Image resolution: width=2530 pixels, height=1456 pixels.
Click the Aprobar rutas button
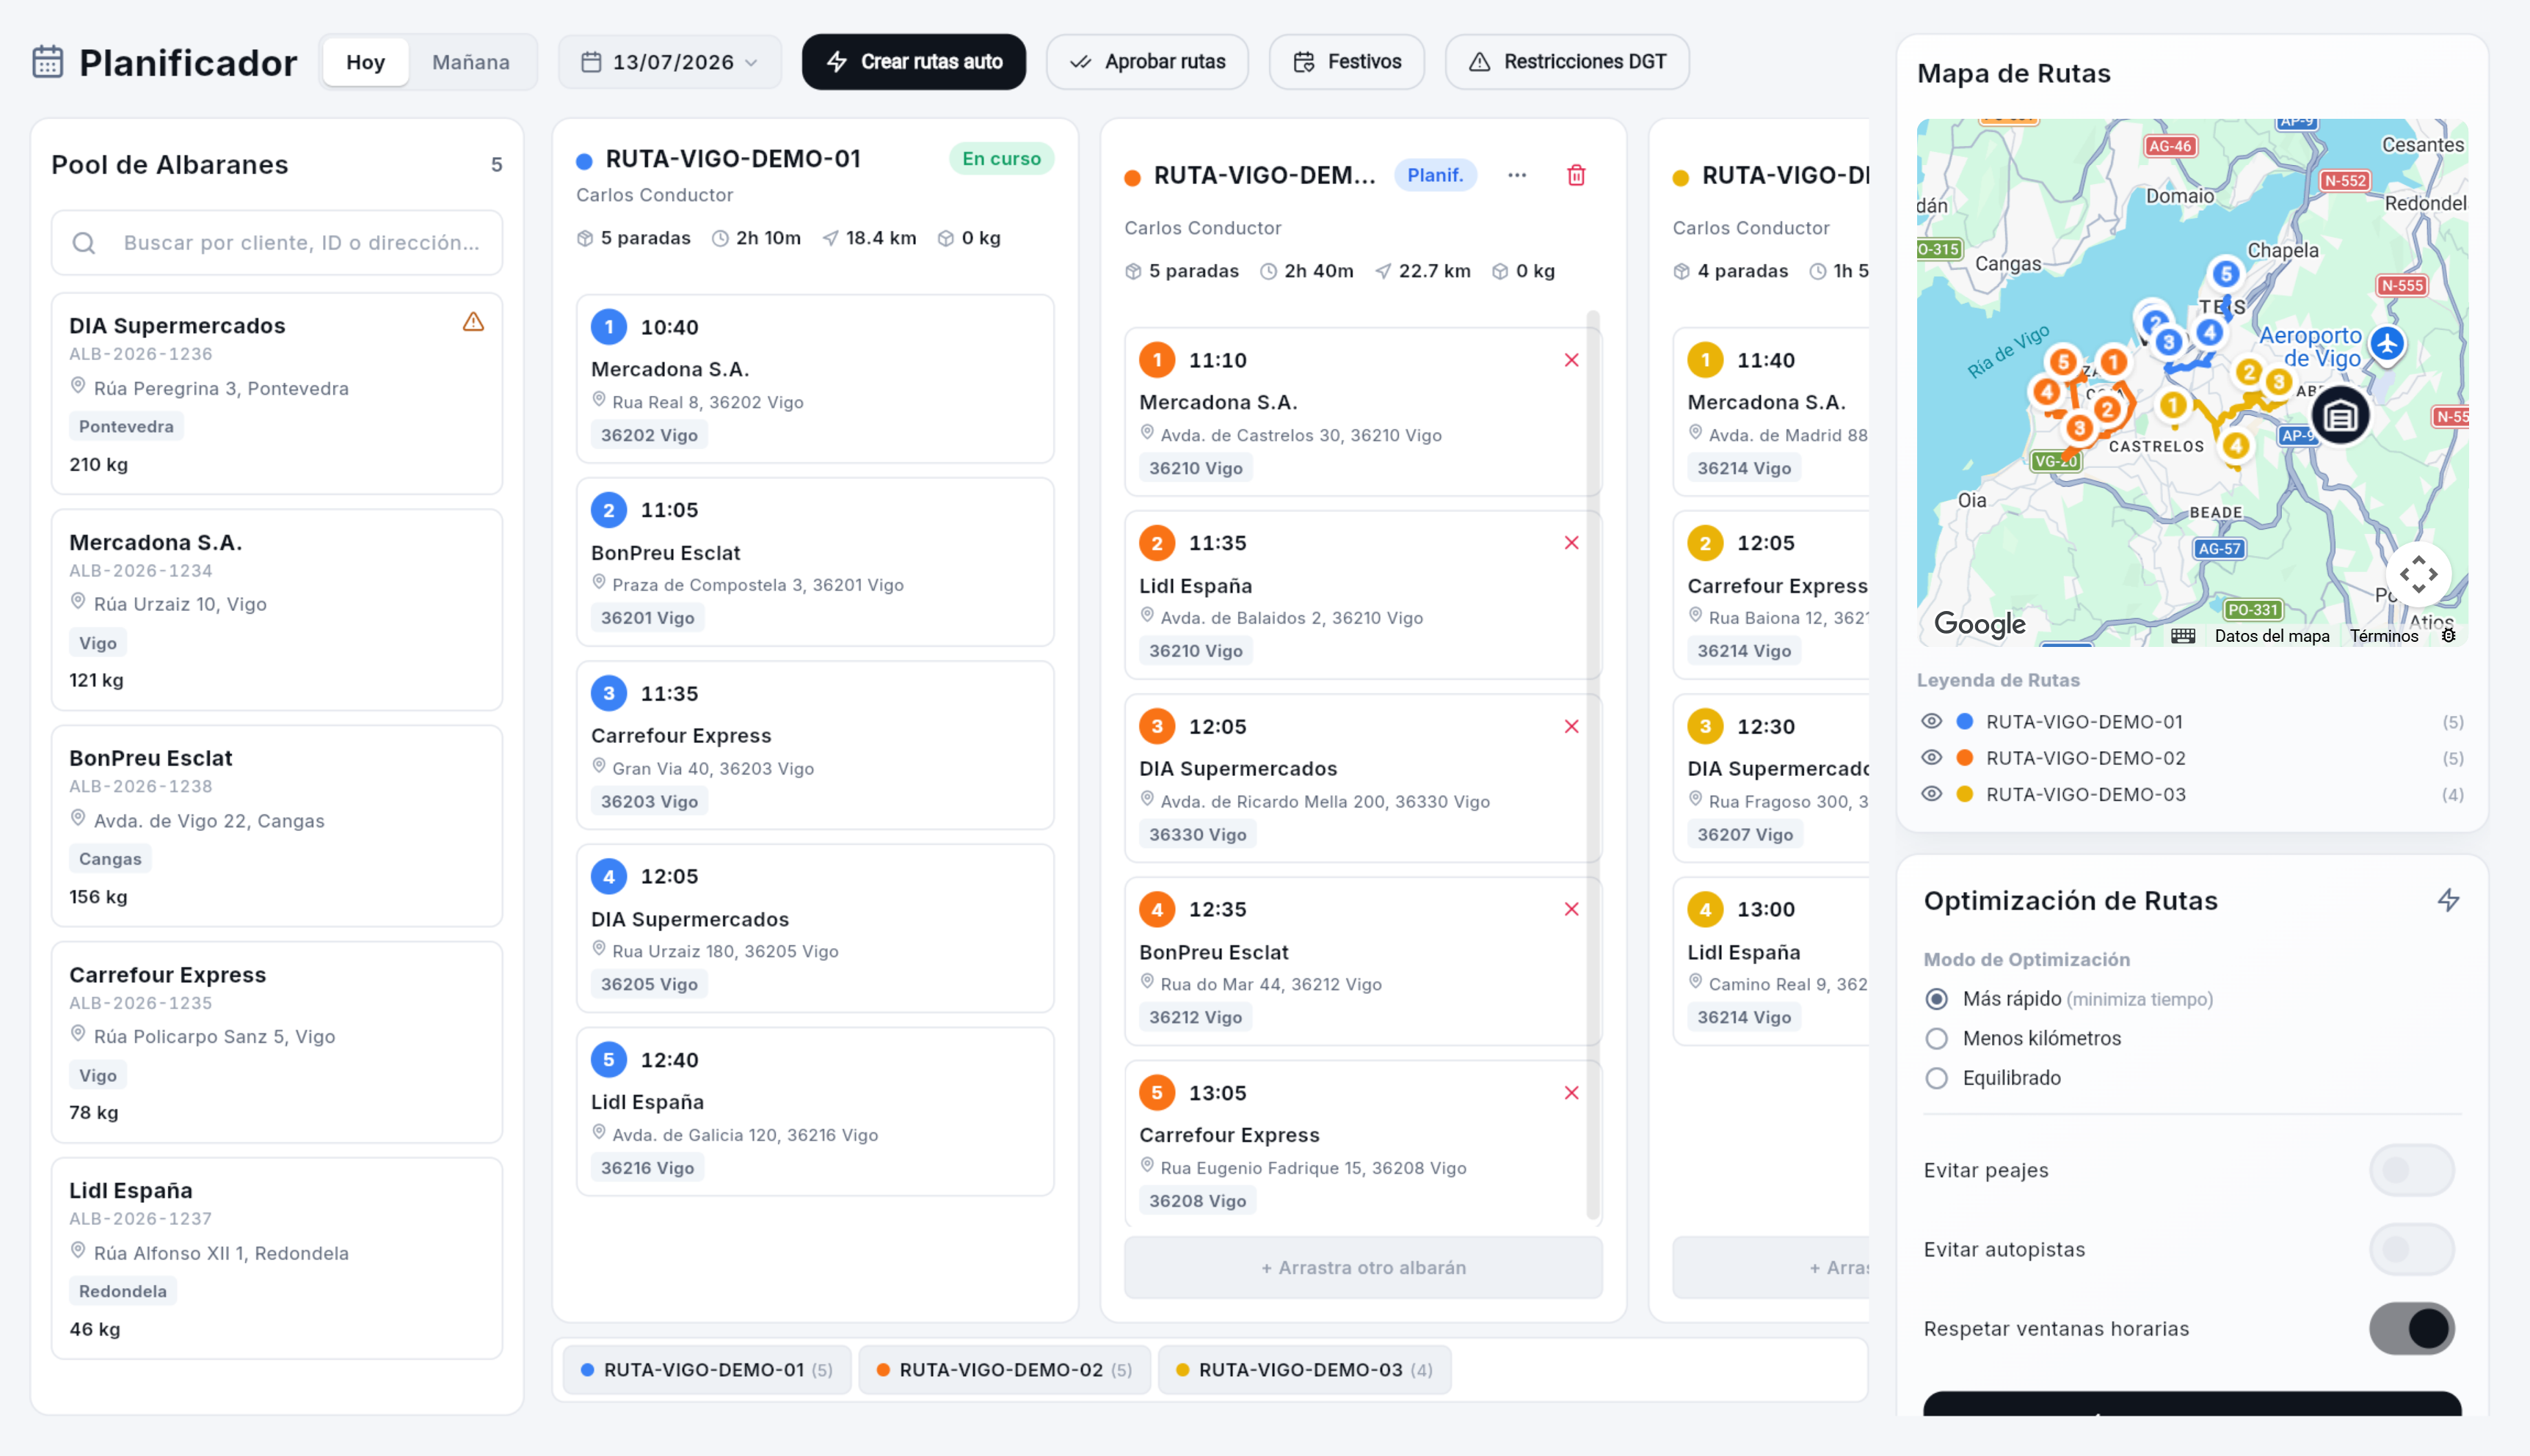pos(1146,62)
